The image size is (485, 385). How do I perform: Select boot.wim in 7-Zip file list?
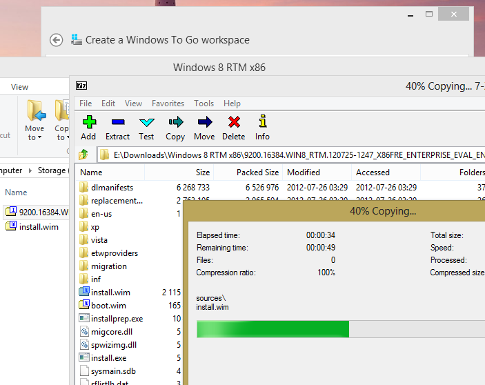[x=108, y=306]
